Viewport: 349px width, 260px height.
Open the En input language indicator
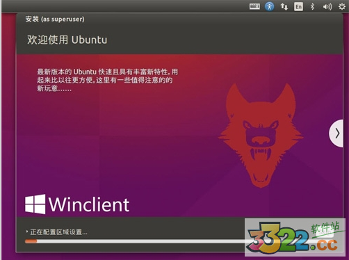[x=298, y=7]
